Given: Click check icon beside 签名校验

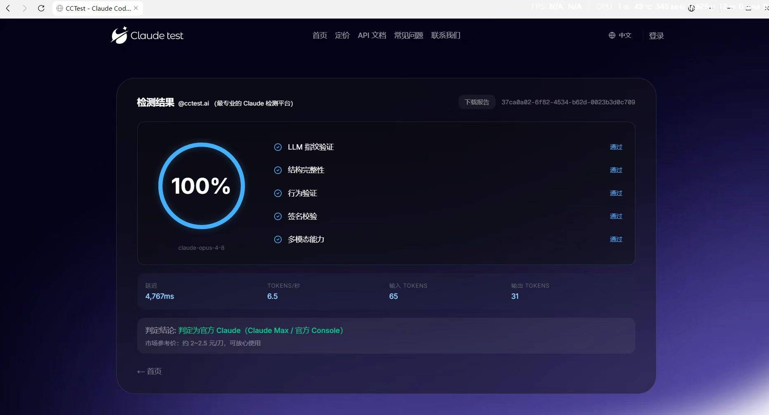Looking at the screenshot, I should click(278, 216).
